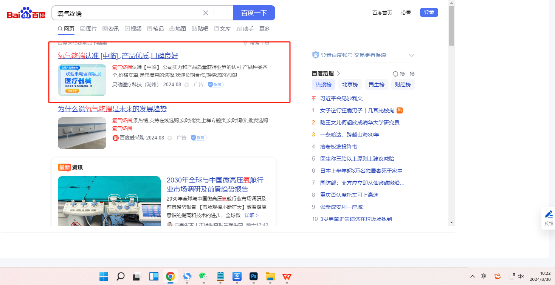Clear the search box with the X icon
The image size is (555, 285).
tap(206, 13)
